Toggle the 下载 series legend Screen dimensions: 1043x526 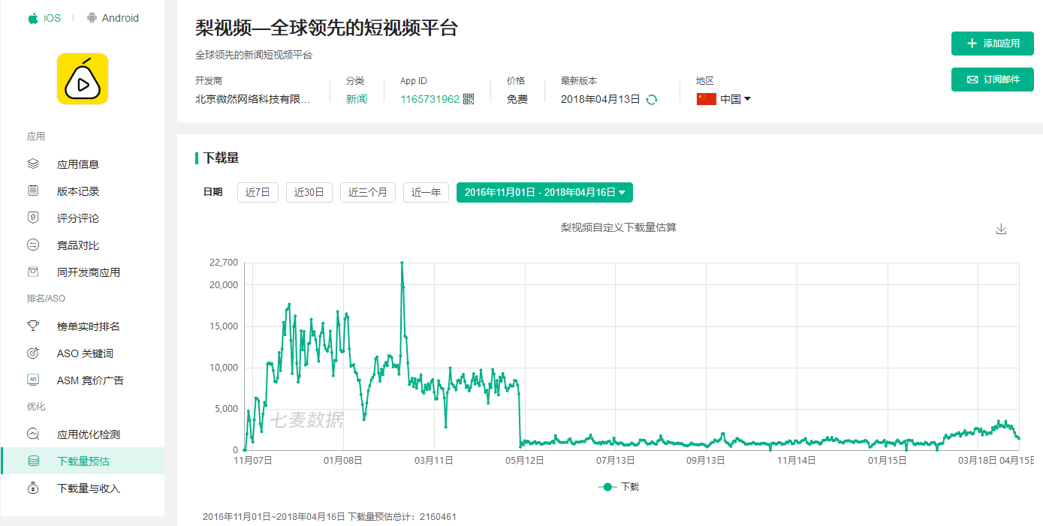619,487
